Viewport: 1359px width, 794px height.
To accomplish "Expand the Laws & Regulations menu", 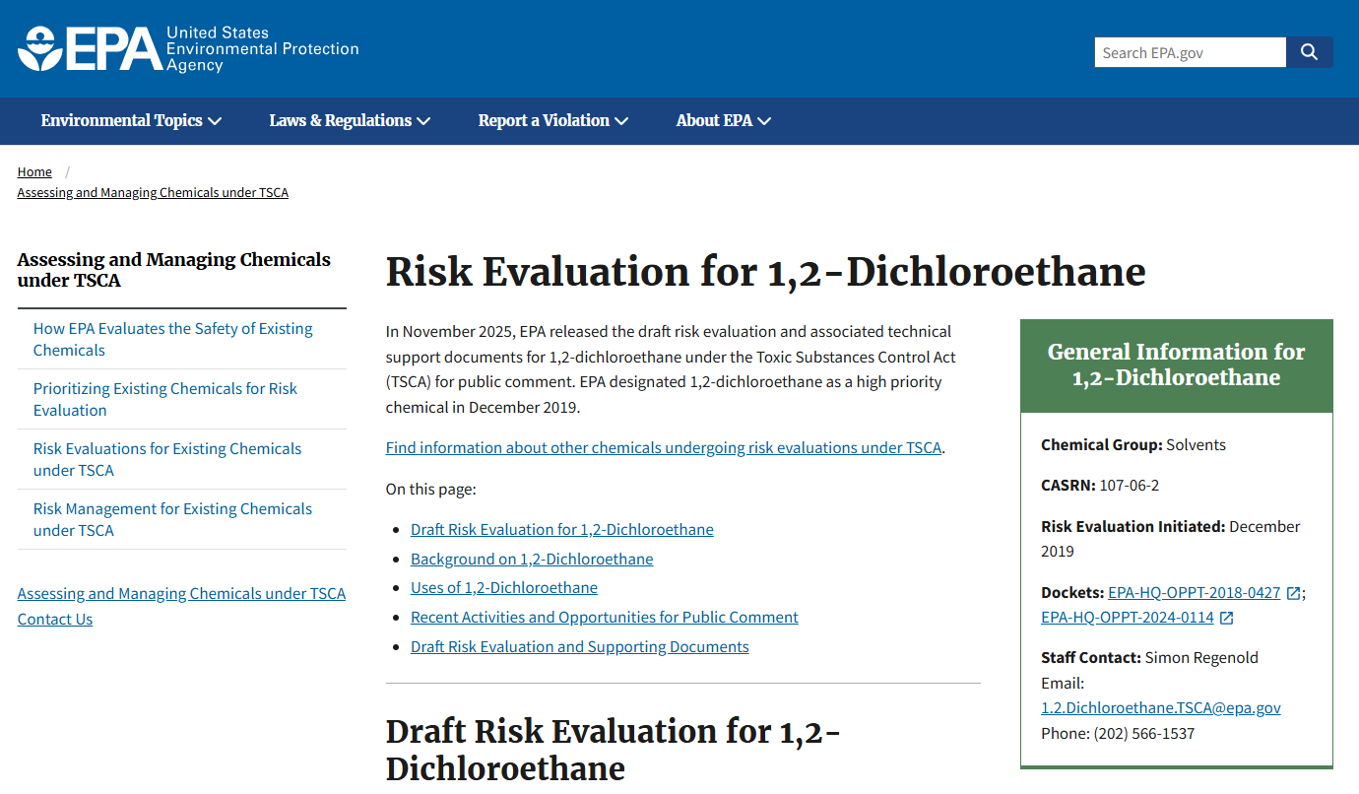I will (x=350, y=120).
